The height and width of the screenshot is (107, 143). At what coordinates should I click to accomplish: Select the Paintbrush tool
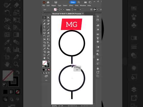click(x=48, y=30)
